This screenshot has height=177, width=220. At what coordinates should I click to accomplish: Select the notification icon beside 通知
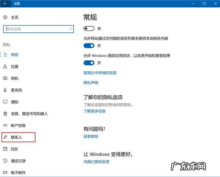pyautogui.click(x=5, y=102)
